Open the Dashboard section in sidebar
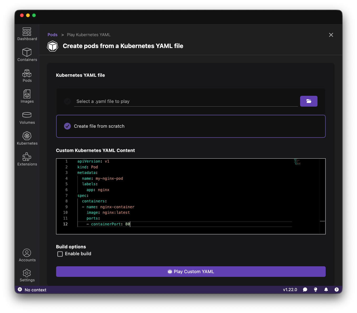The width and height of the screenshot is (357, 313). coord(27,34)
